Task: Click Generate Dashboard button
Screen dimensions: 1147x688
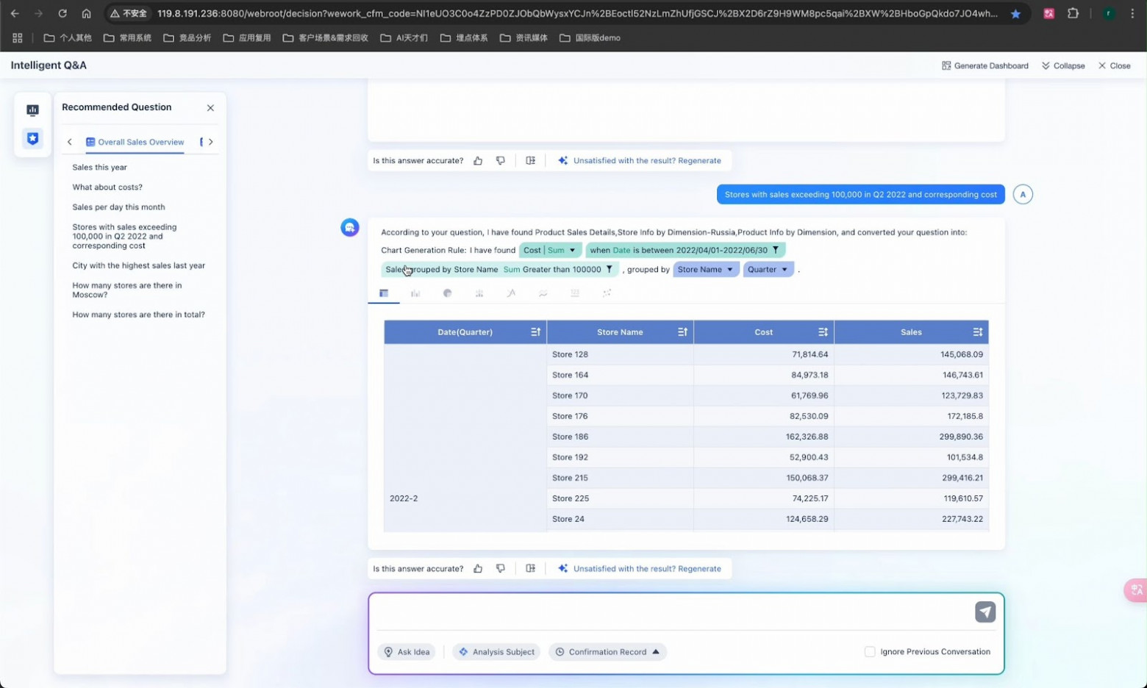Action: [x=985, y=65]
